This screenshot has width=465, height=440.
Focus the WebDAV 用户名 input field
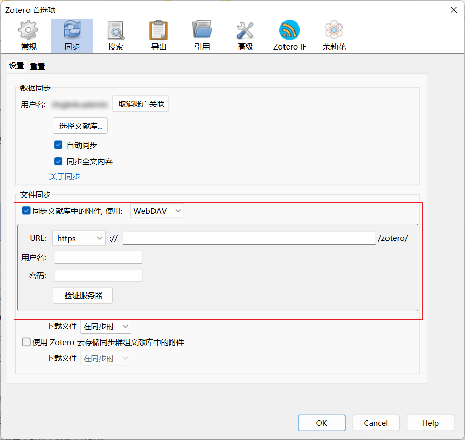pos(98,257)
